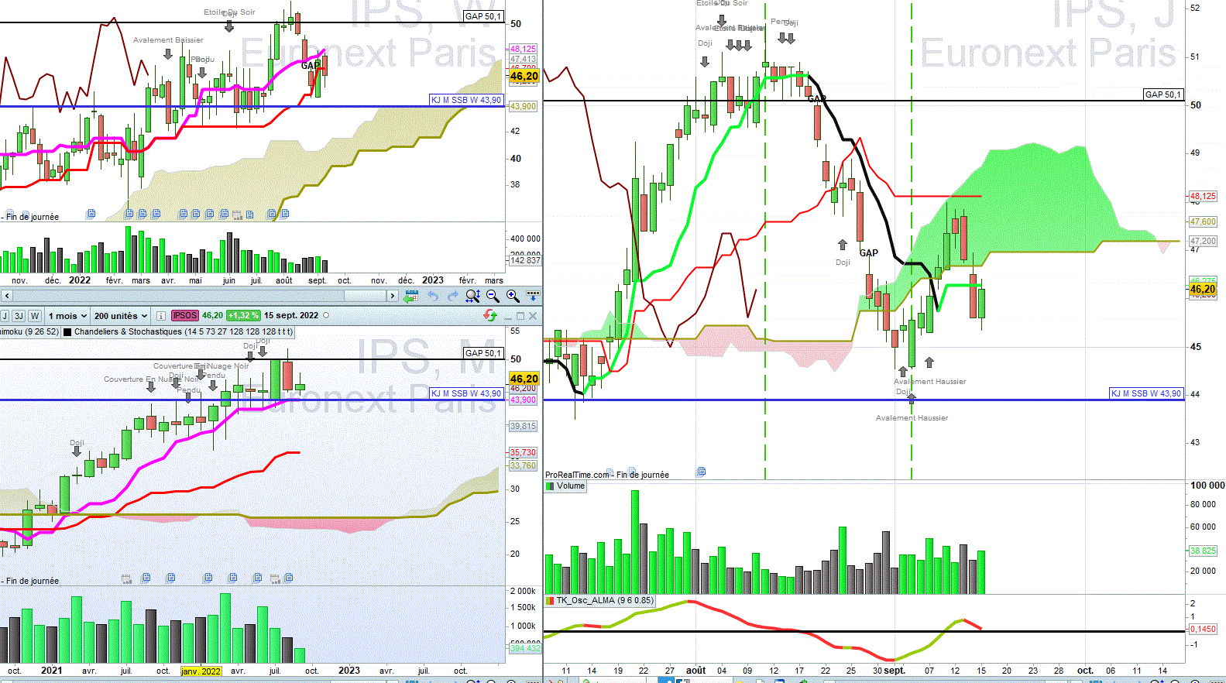Click 'Avalement Baissier' pattern label in weekly chart
The height and width of the screenshot is (683, 1226).
168,40
